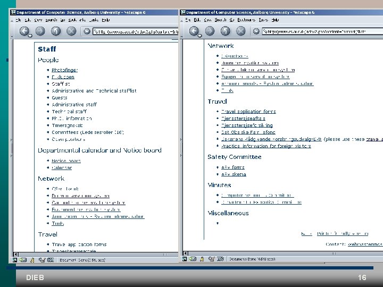The image size is (383, 287).
Task: Open the Tools link in the left window's Network section
Action: [57, 223]
